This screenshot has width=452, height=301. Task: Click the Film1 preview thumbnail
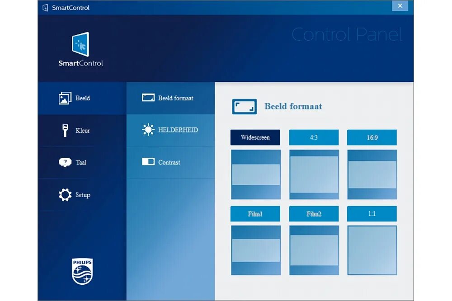256,250
